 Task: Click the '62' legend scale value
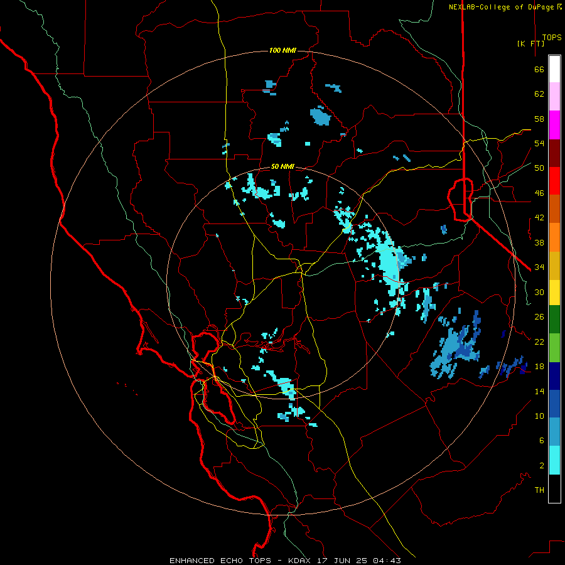(x=539, y=94)
